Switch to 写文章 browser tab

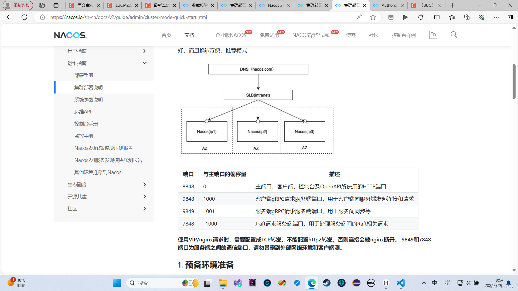click(x=84, y=5)
